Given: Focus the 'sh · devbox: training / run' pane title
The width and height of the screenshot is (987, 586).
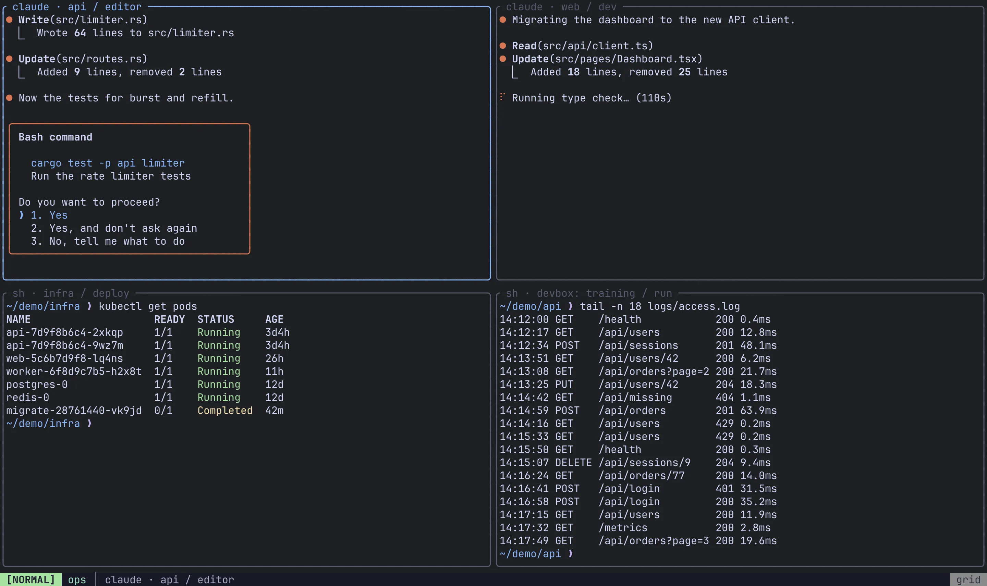Looking at the screenshot, I should tap(589, 293).
